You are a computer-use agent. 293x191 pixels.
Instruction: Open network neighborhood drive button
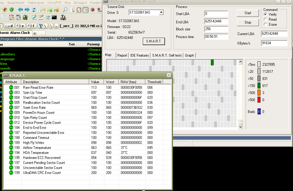pos(43,26)
